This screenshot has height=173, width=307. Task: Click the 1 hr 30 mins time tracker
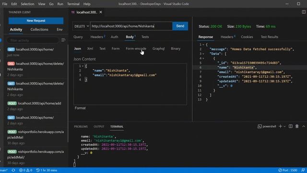point(47,170)
